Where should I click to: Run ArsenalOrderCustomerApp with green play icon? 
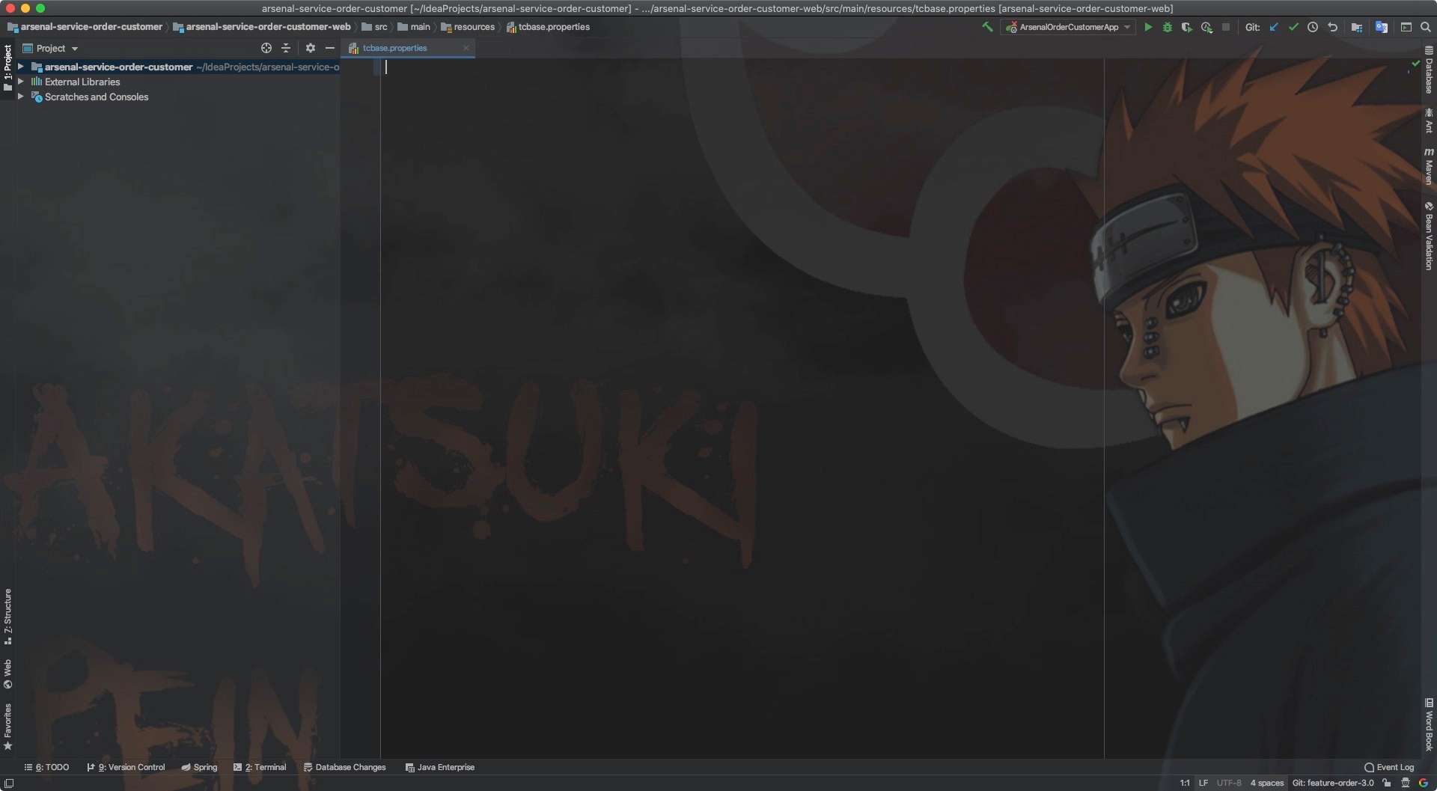[x=1148, y=27]
